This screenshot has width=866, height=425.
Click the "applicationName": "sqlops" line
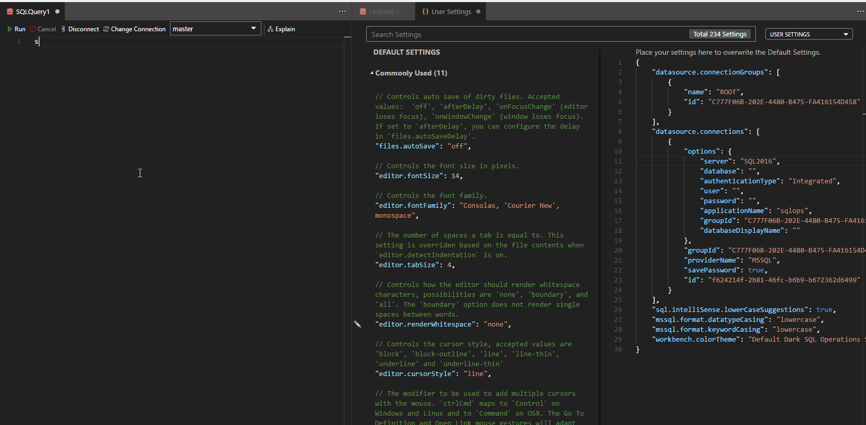point(756,211)
